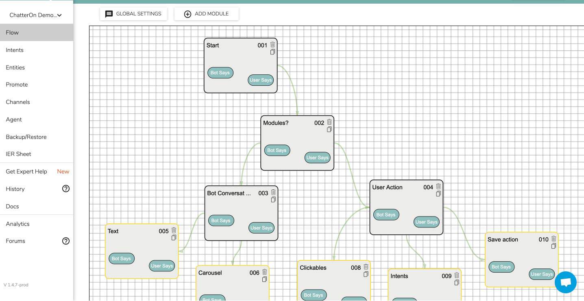584x301 pixels.
Task: Open Global Settings
Action: pyautogui.click(x=133, y=14)
